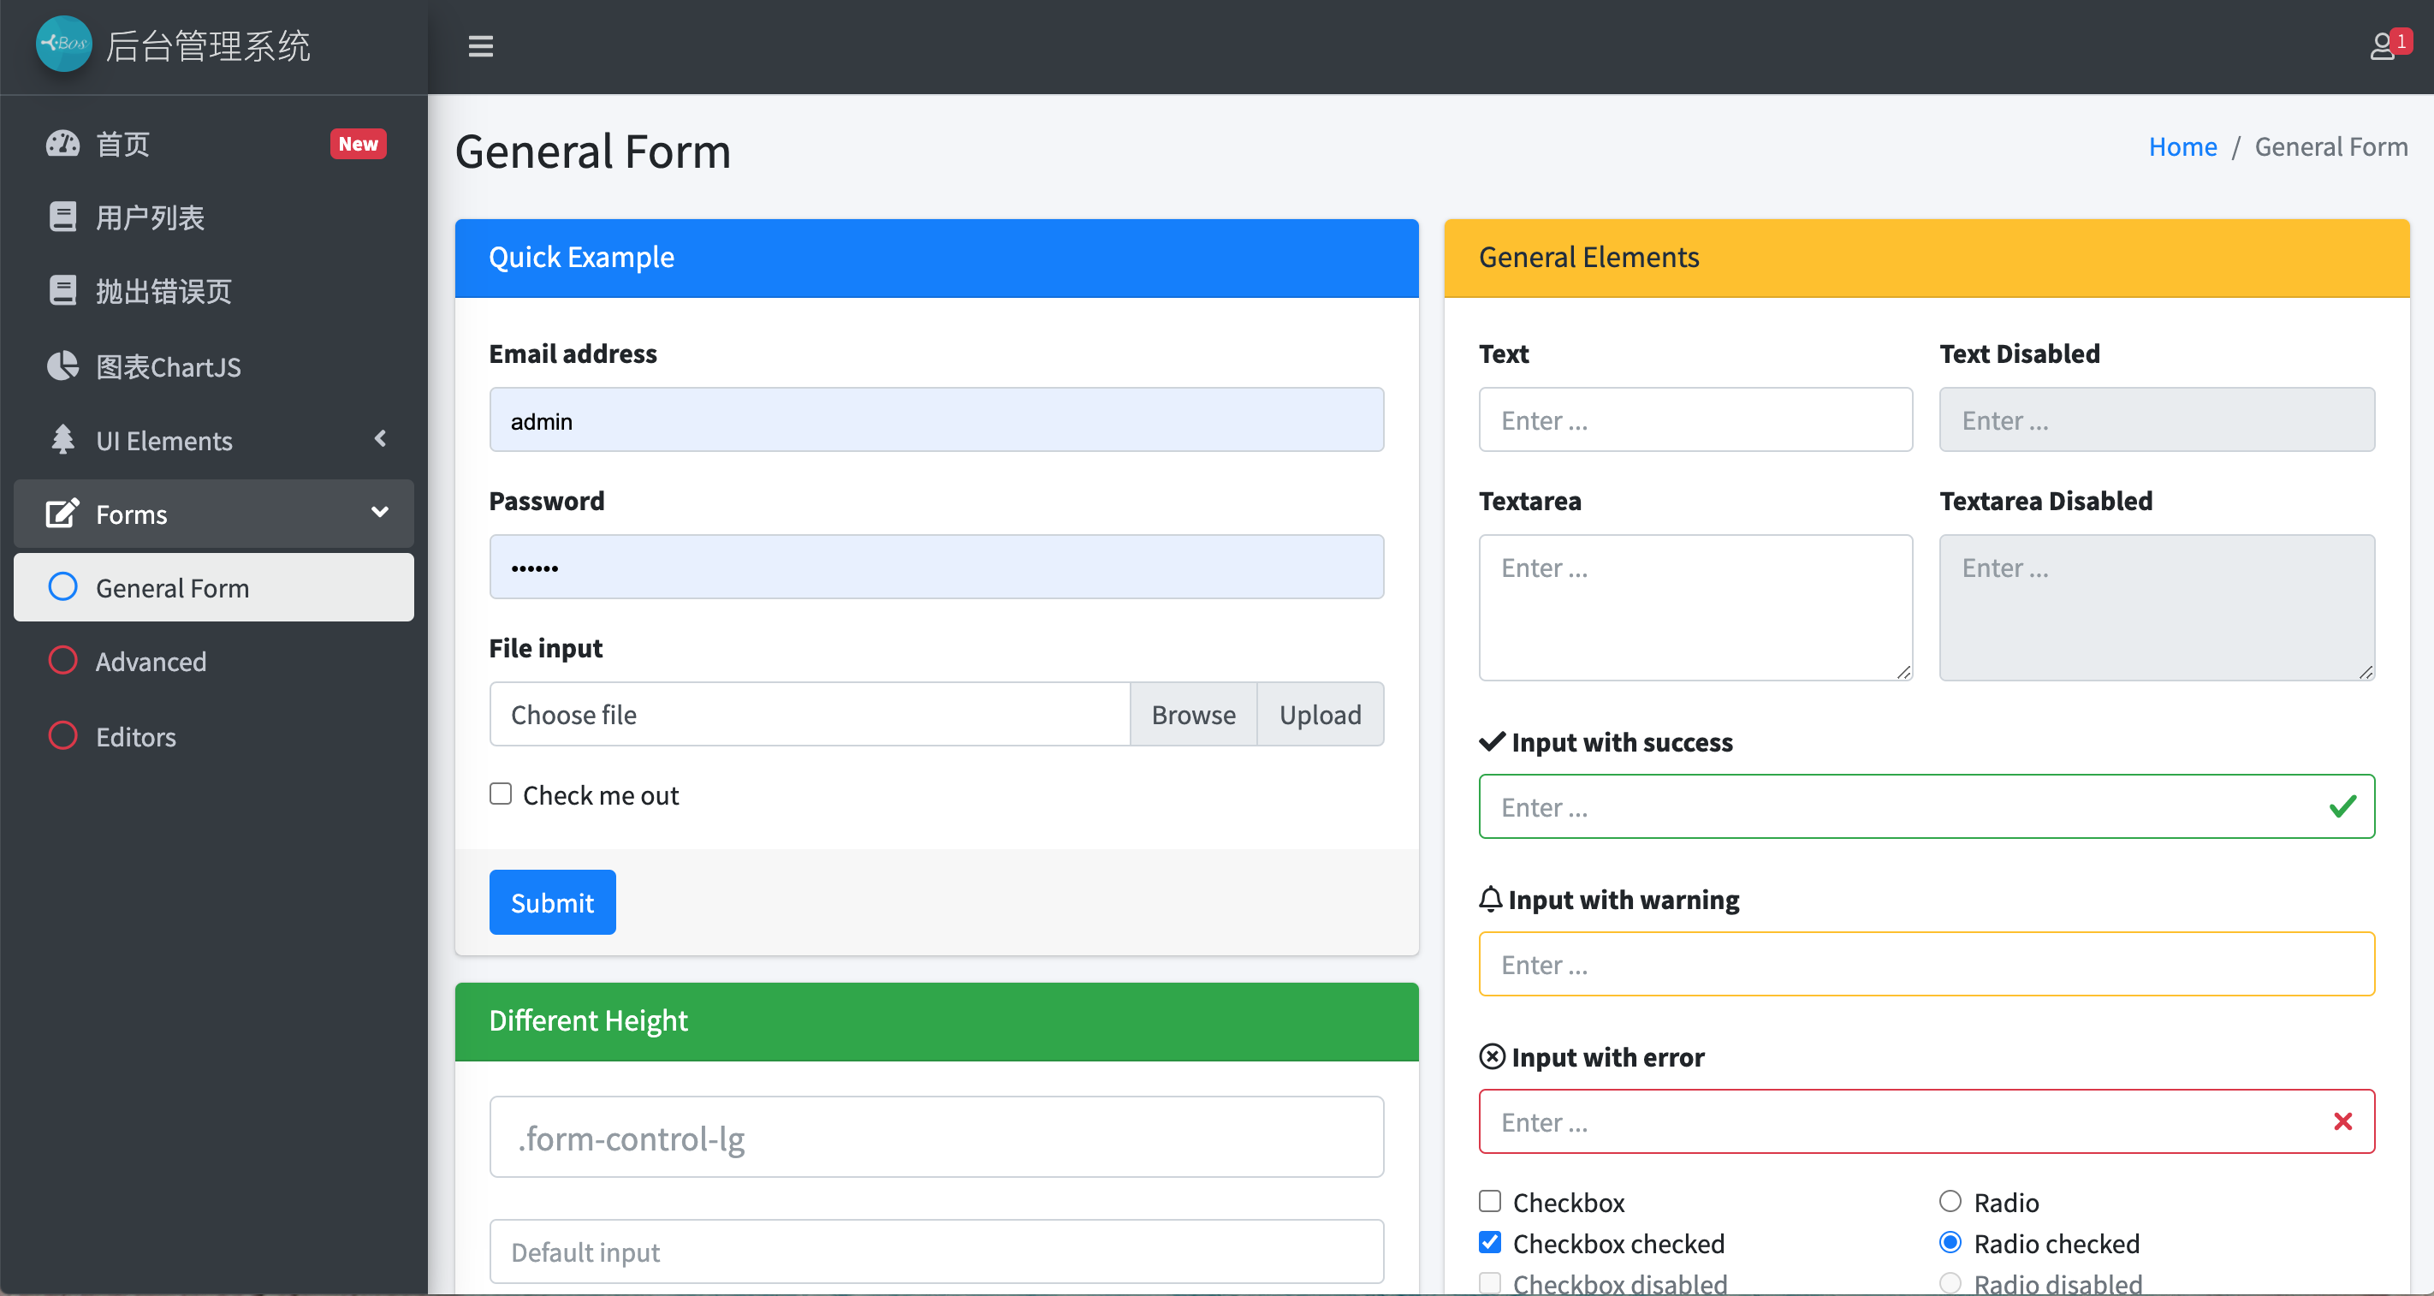Click the green checkmark inside success input
The width and height of the screenshot is (2434, 1296).
(x=2342, y=807)
